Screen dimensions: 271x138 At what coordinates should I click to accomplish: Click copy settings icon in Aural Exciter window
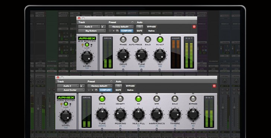[96, 90]
